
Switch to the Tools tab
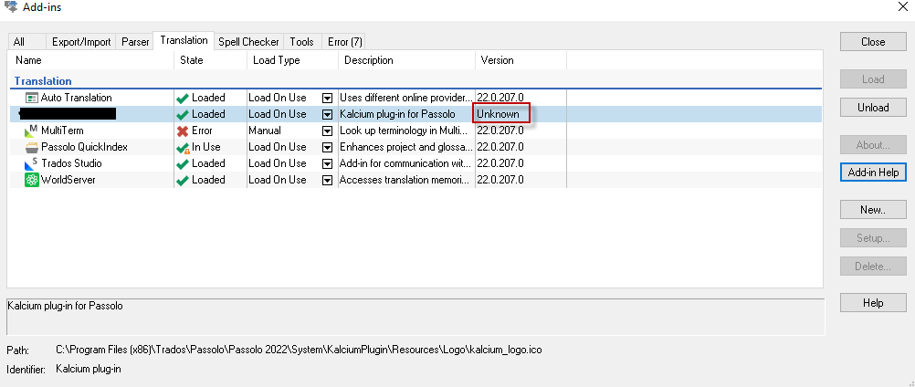pyautogui.click(x=301, y=41)
